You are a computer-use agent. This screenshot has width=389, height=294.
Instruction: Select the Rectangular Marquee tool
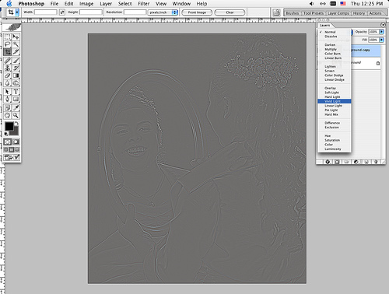[x=8, y=37]
